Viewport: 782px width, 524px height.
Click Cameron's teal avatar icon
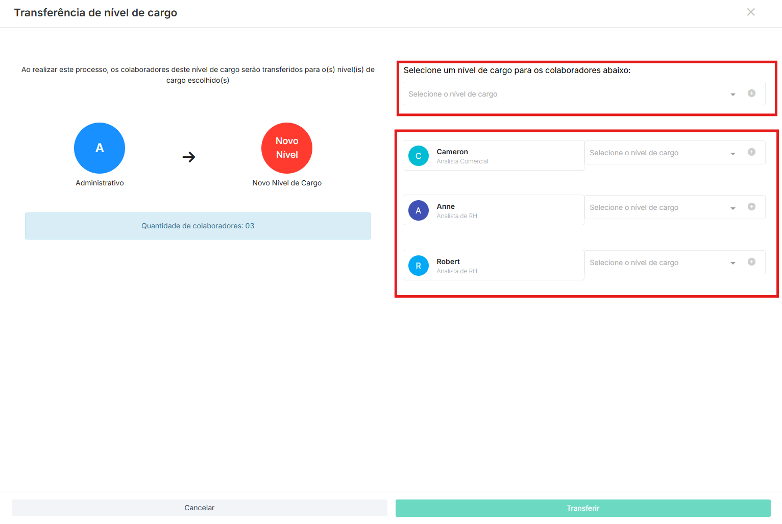point(419,156)
